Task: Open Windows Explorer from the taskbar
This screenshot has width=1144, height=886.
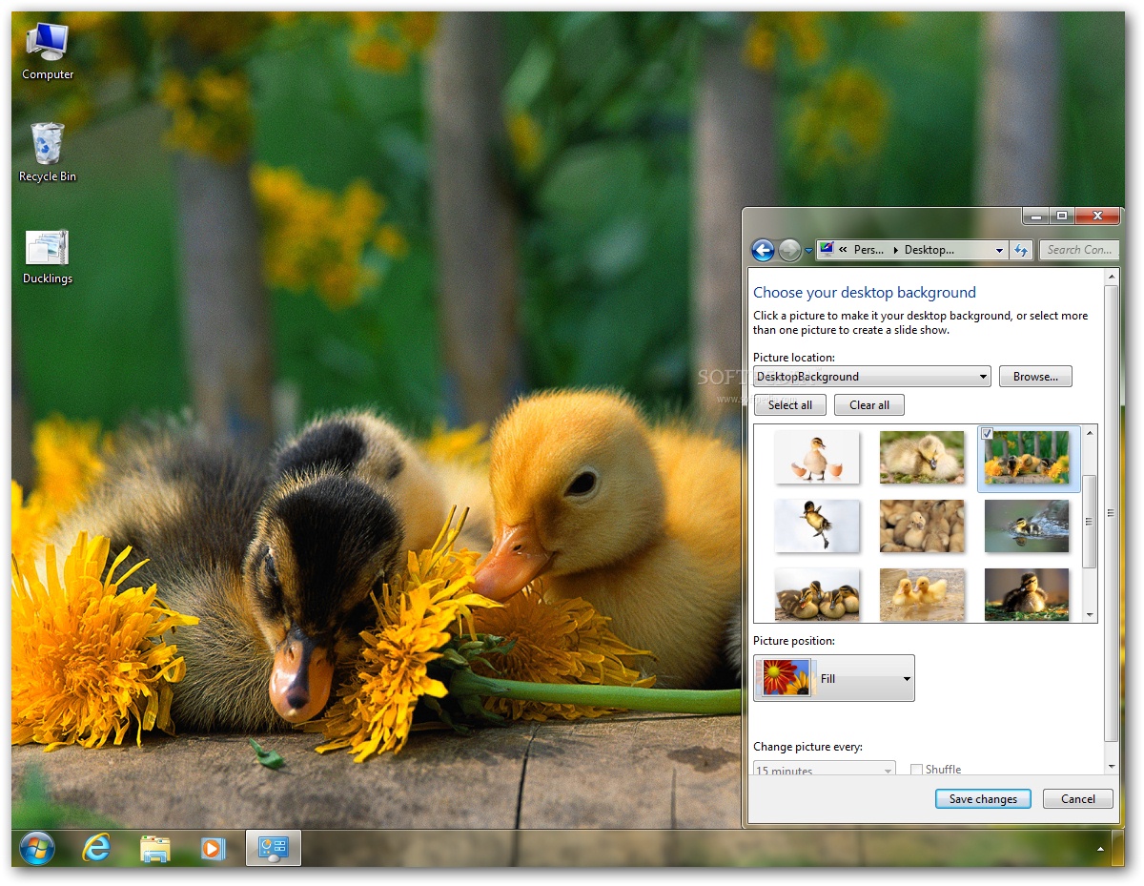Action: coord(154,848)
